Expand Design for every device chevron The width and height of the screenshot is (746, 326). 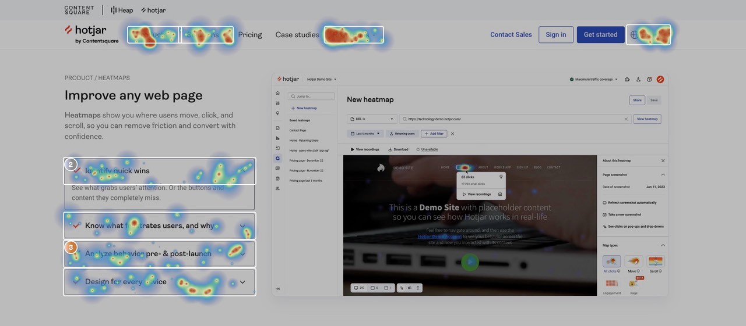(242, 282)
